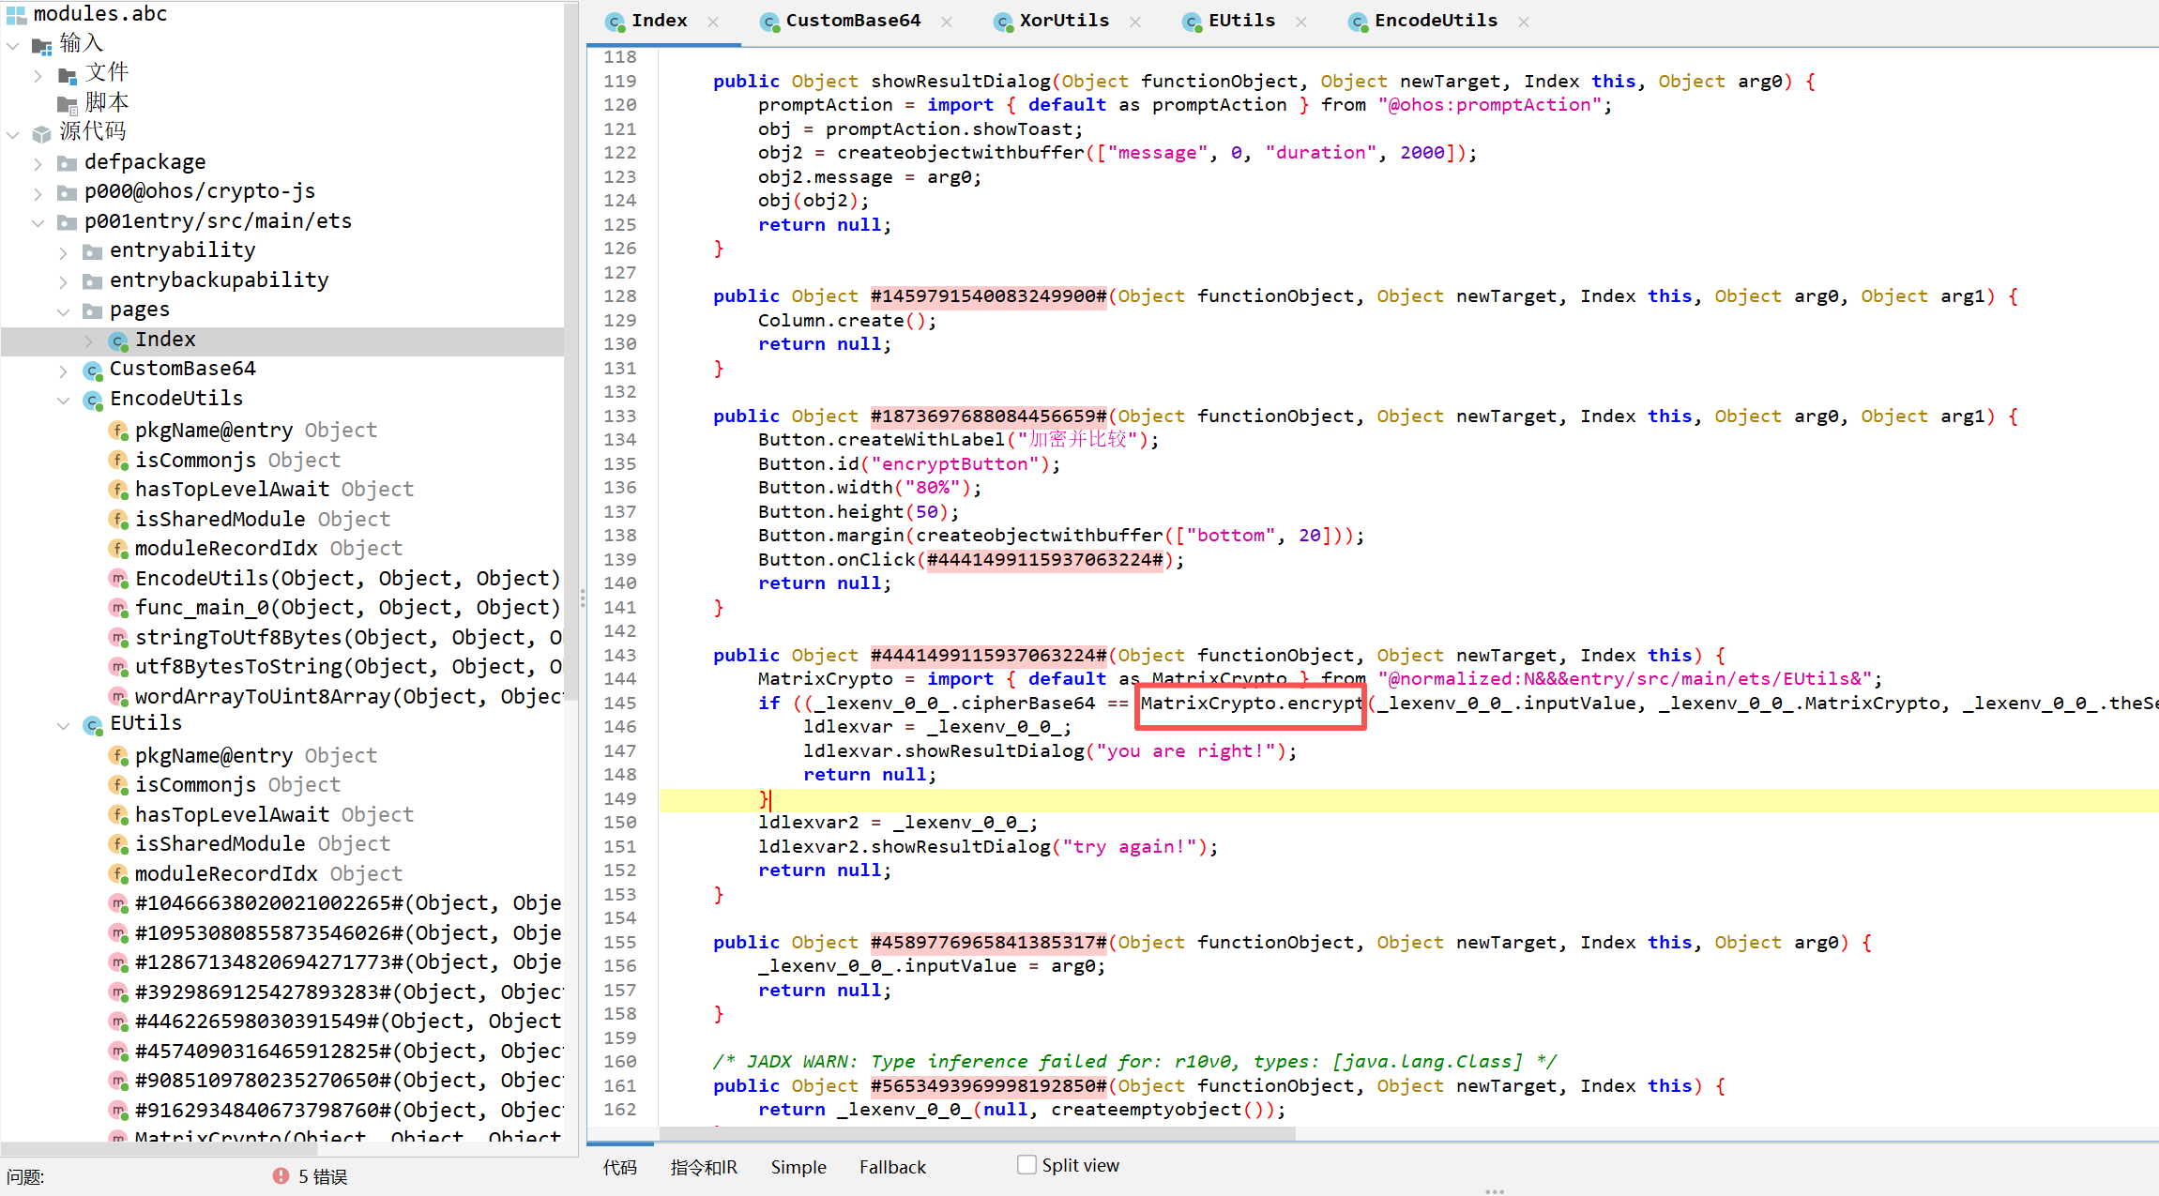Image resolution: width=2159 pixels, height=1196 pixels.
Task: Switch to the XorUtils tab
Action: (1062, 21)
